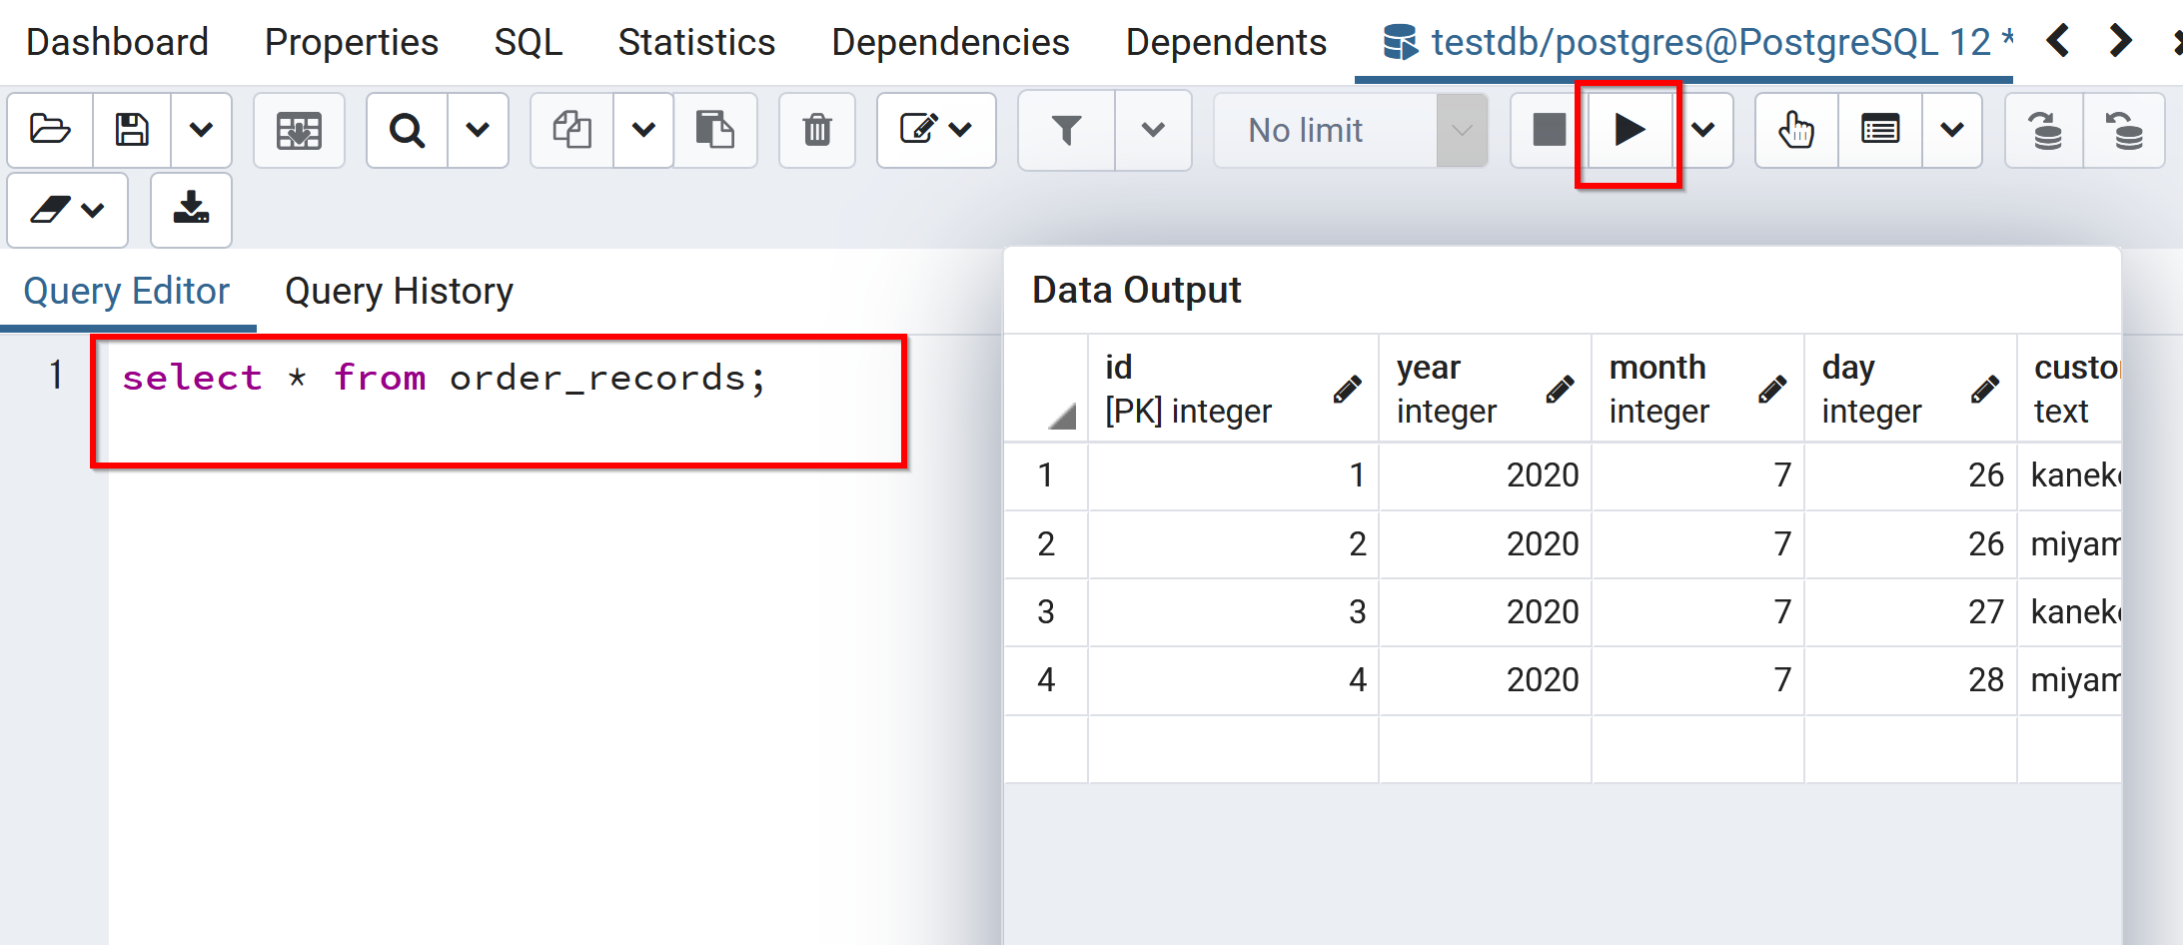Expand the Execute options dropdown arrow
The image size is (2183, 945).
click(1703, 130)
